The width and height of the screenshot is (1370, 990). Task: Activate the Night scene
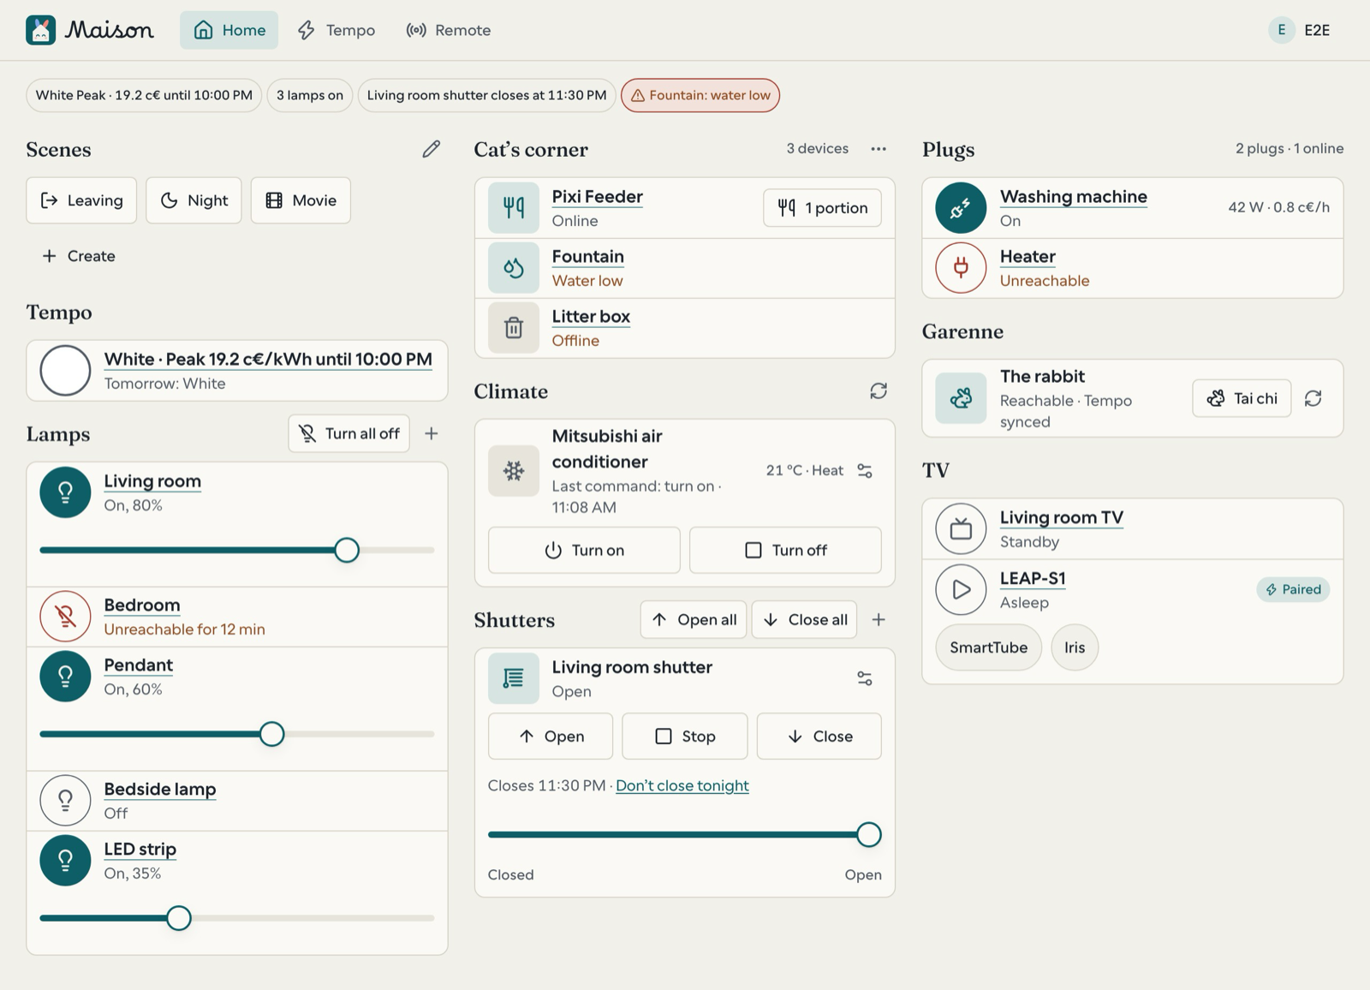click(x=194, y=200)
